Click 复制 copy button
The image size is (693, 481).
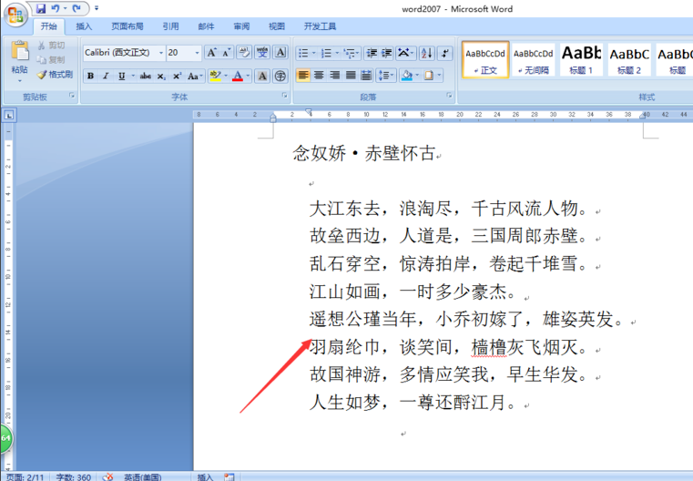click(51, 60)
